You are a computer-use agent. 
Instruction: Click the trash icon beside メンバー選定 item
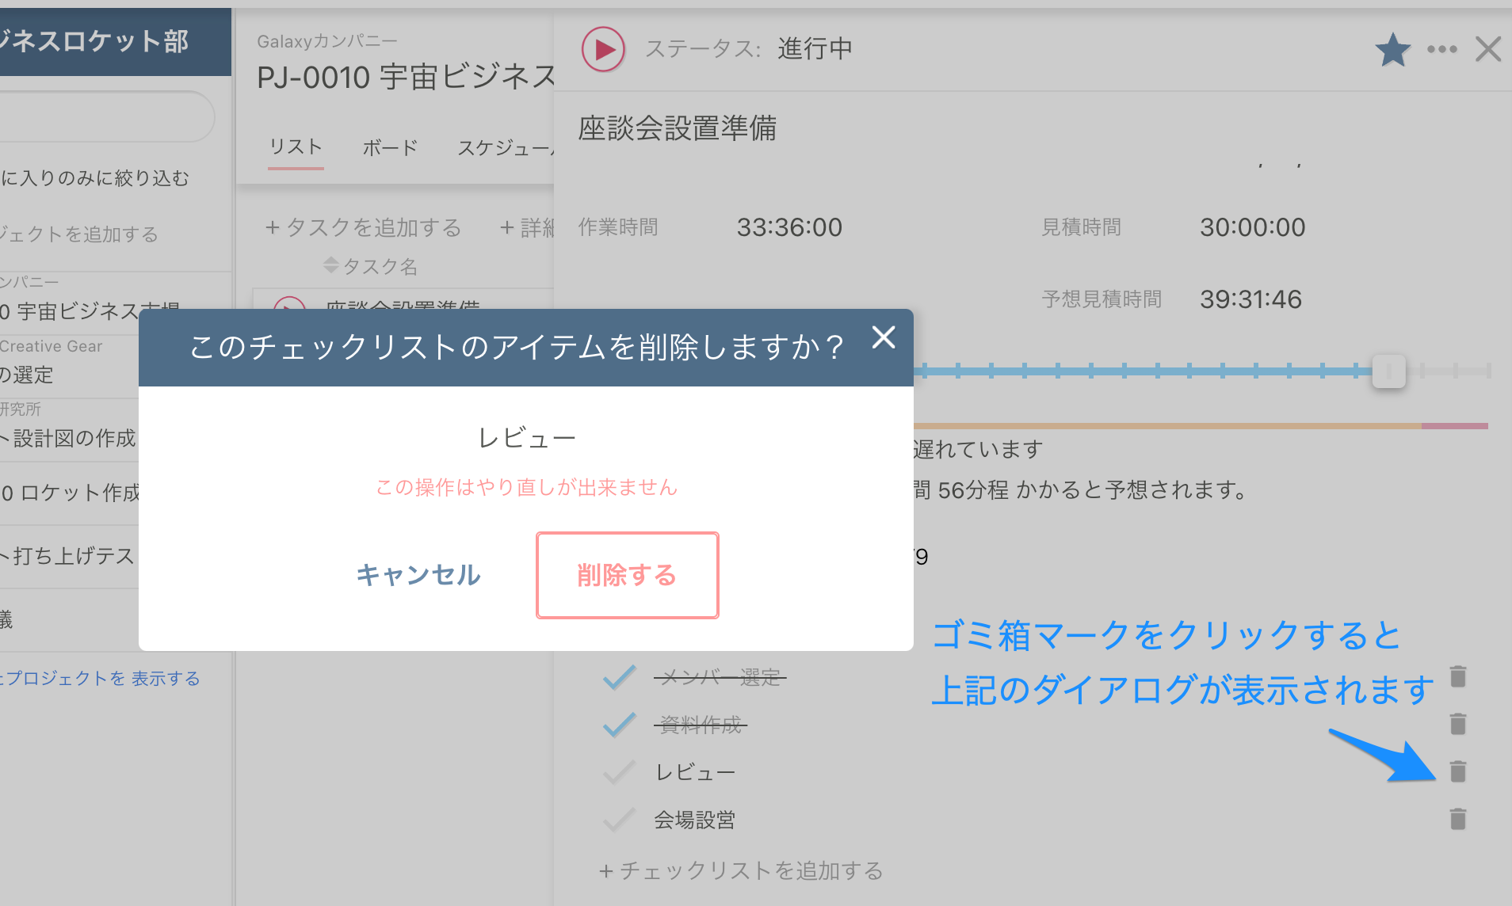click(1458, 676)
